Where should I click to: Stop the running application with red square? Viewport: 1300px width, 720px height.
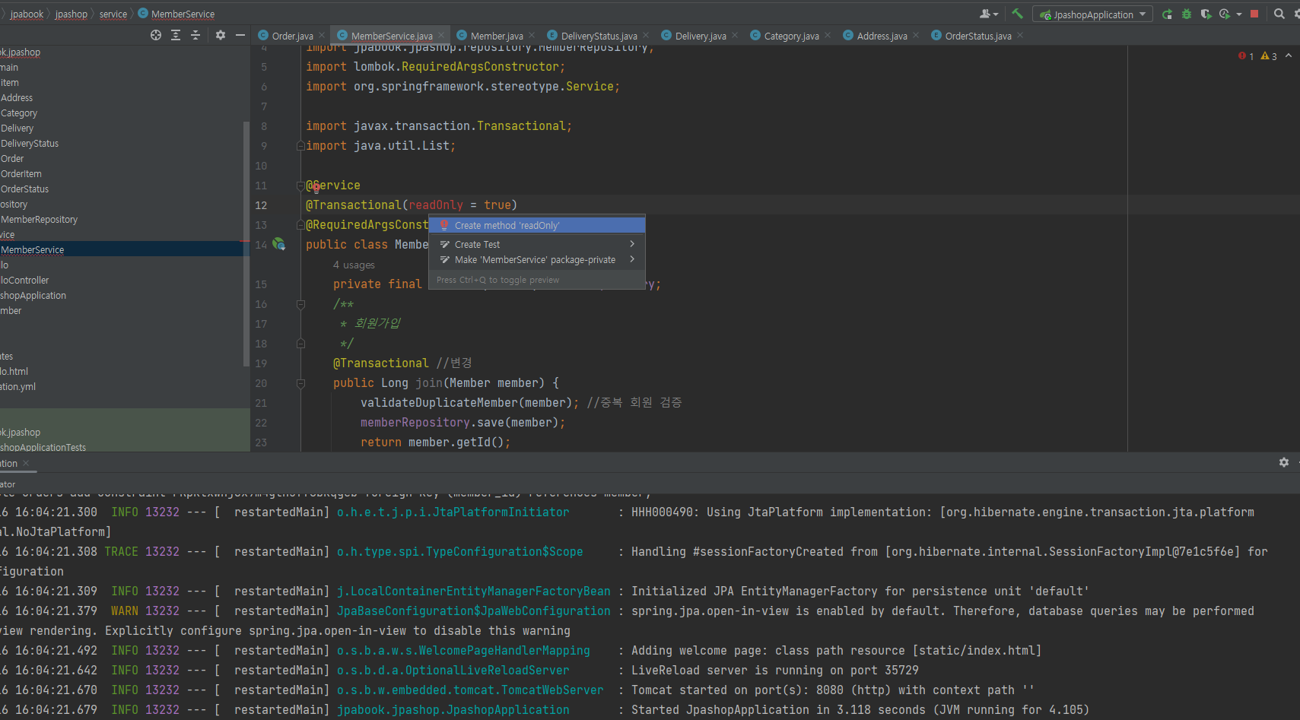1254,14
